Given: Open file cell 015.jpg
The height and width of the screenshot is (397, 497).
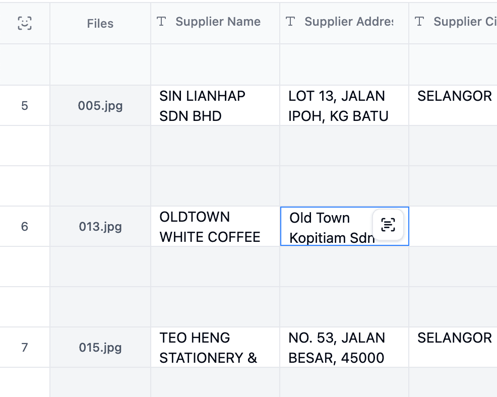Looking at the screenshot, I should (x=100, y=347).
